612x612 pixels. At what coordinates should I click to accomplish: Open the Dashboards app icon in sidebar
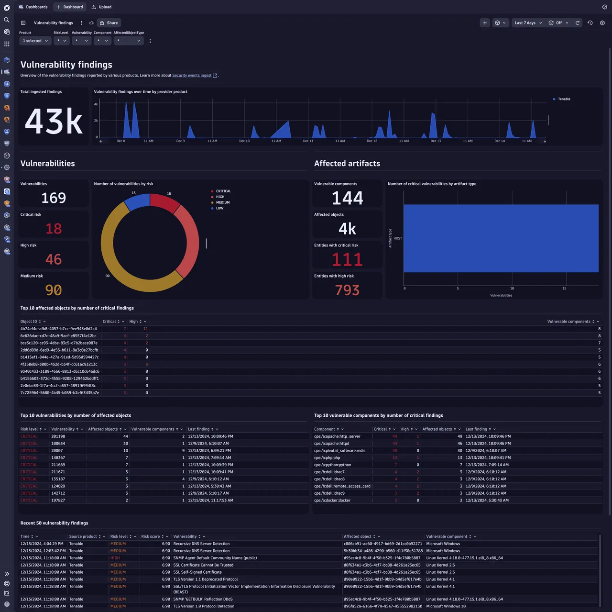(x=7, y=72)
